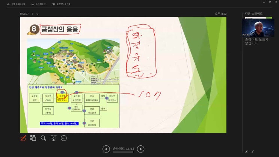
Task: Click the slide progress bar under the counter
Action: (x=123, y=152)
